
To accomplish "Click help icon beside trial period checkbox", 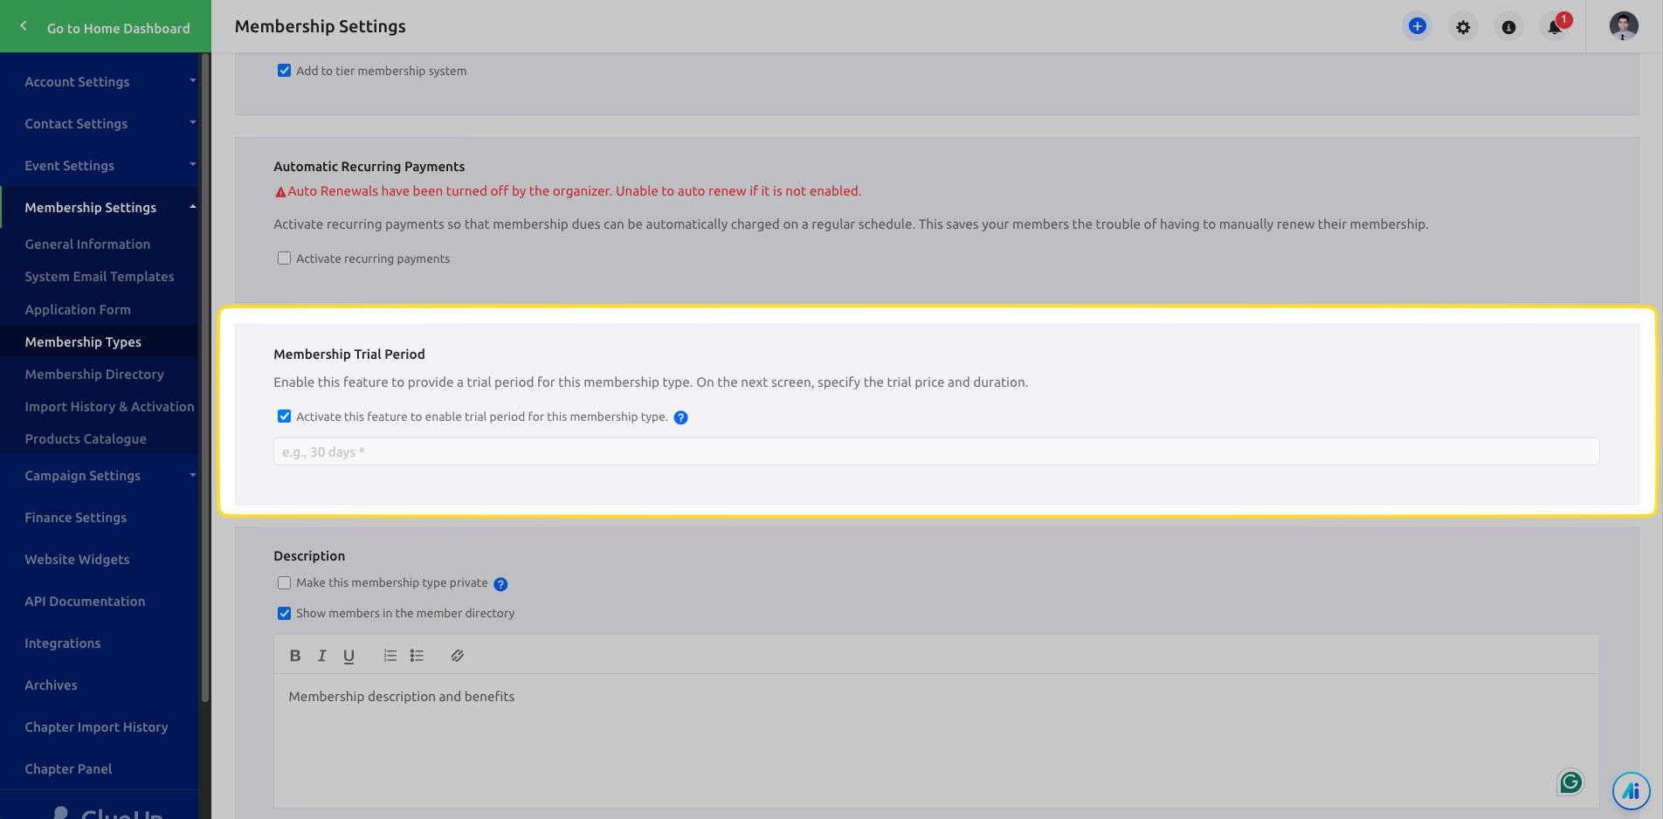I will [x=681, y=417].
